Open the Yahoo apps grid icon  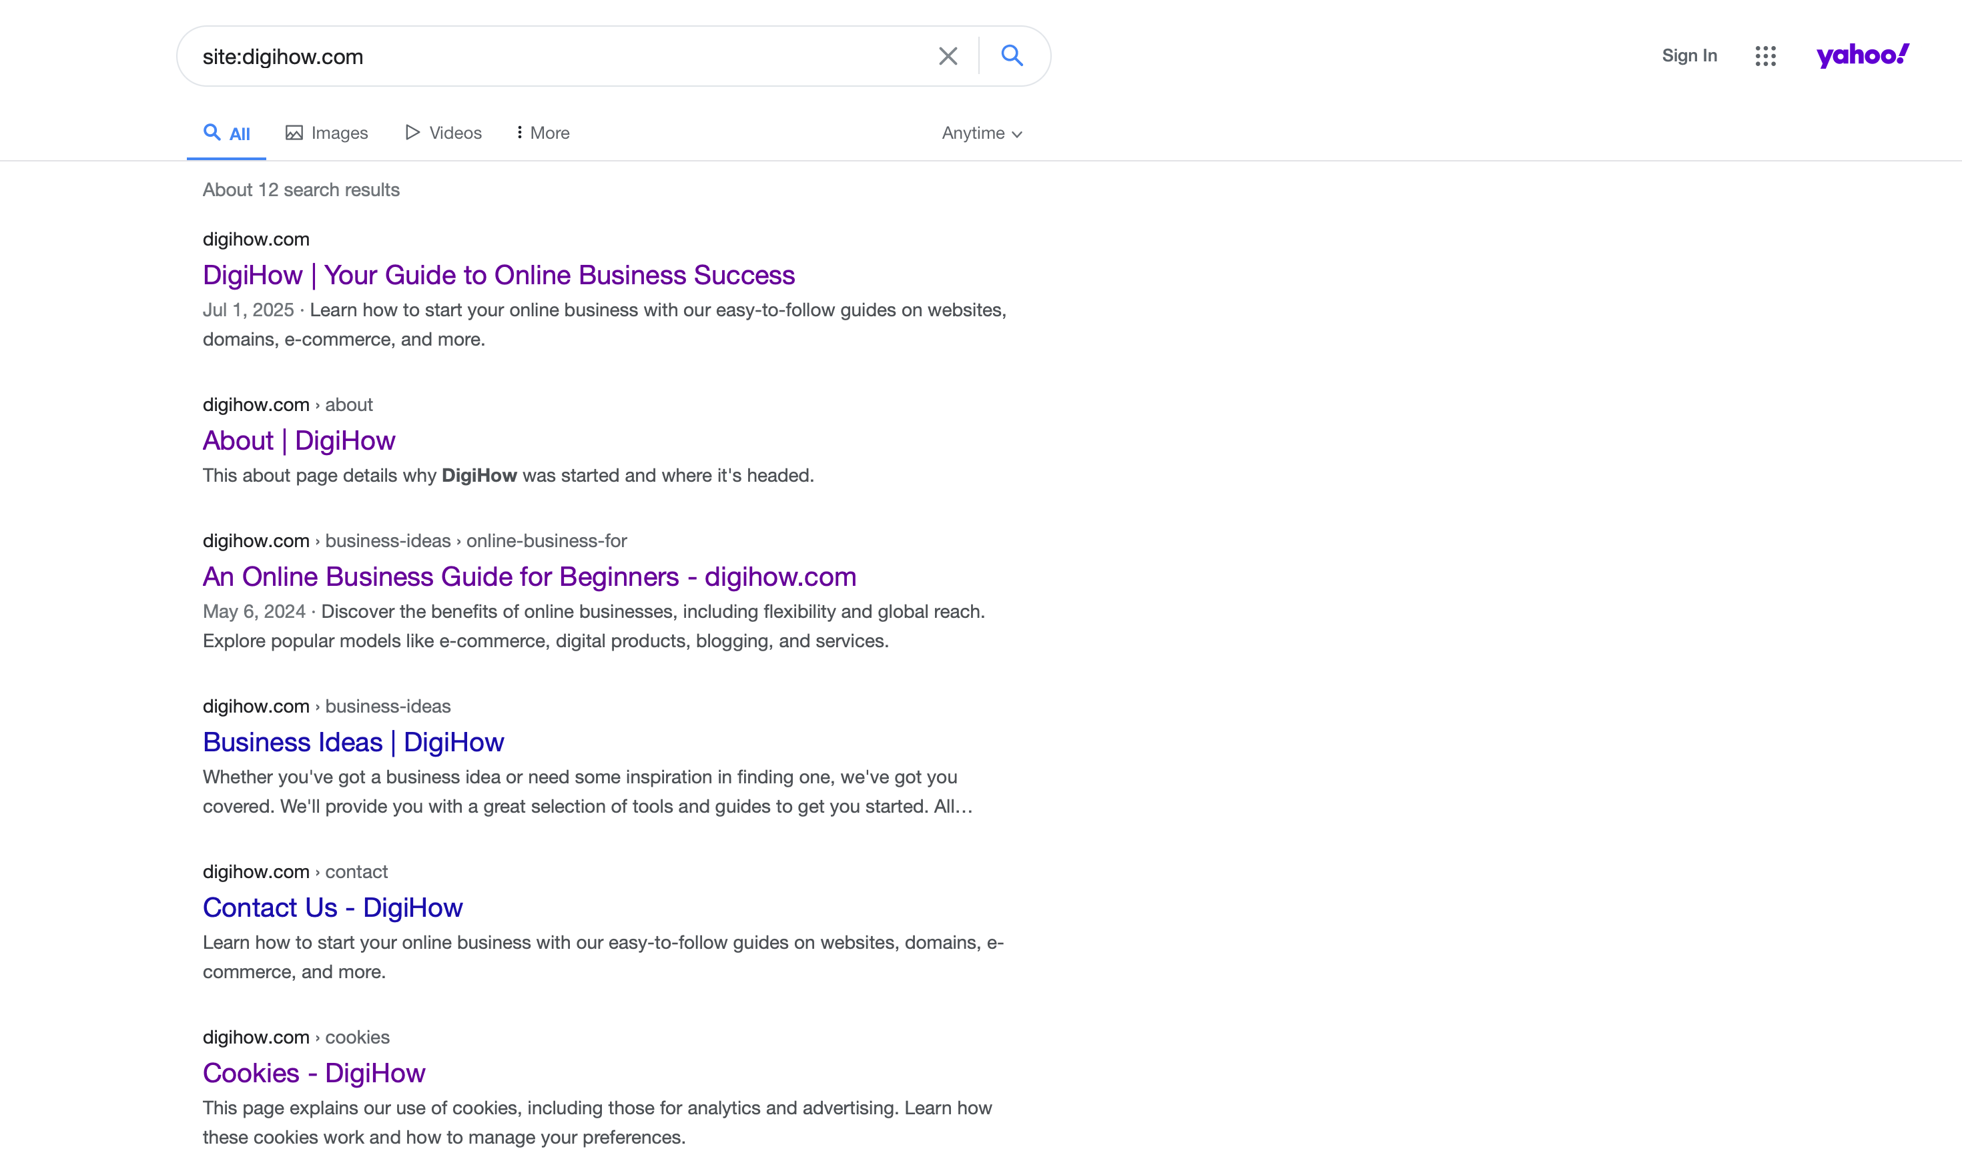click(1766, 55)
